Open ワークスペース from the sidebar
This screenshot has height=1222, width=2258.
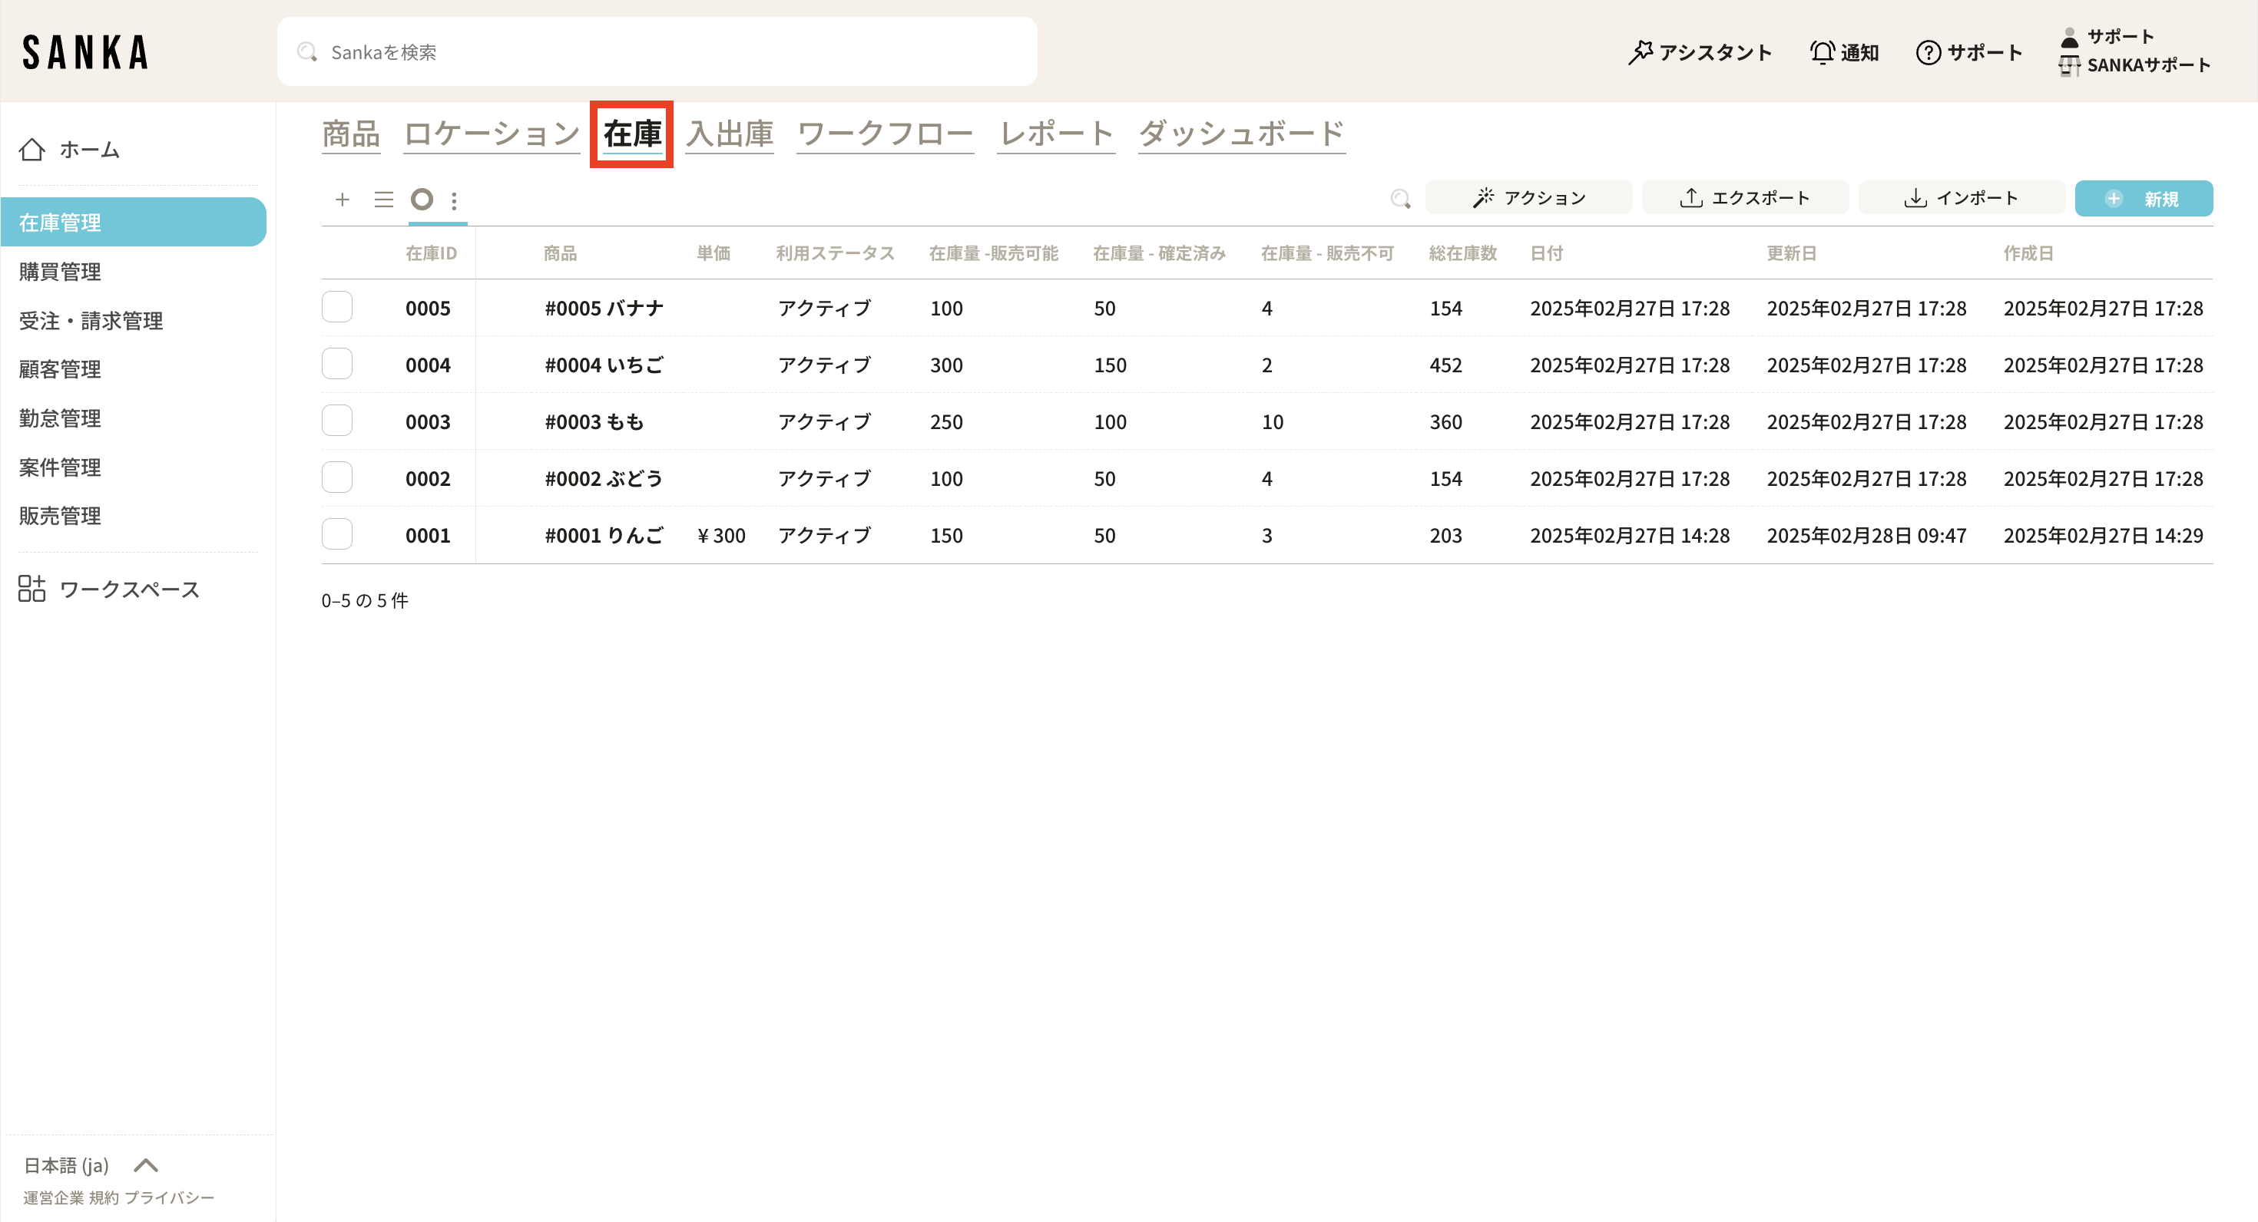(x=129, y=589)
